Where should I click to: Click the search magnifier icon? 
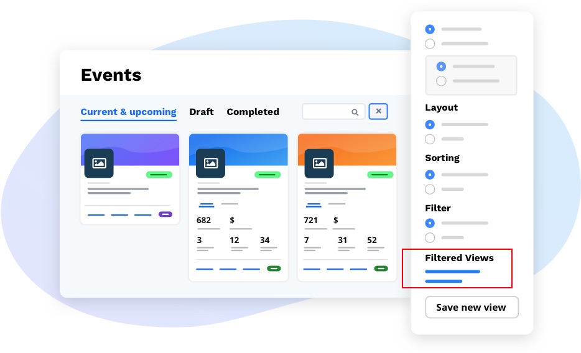[x=355, y=112]
